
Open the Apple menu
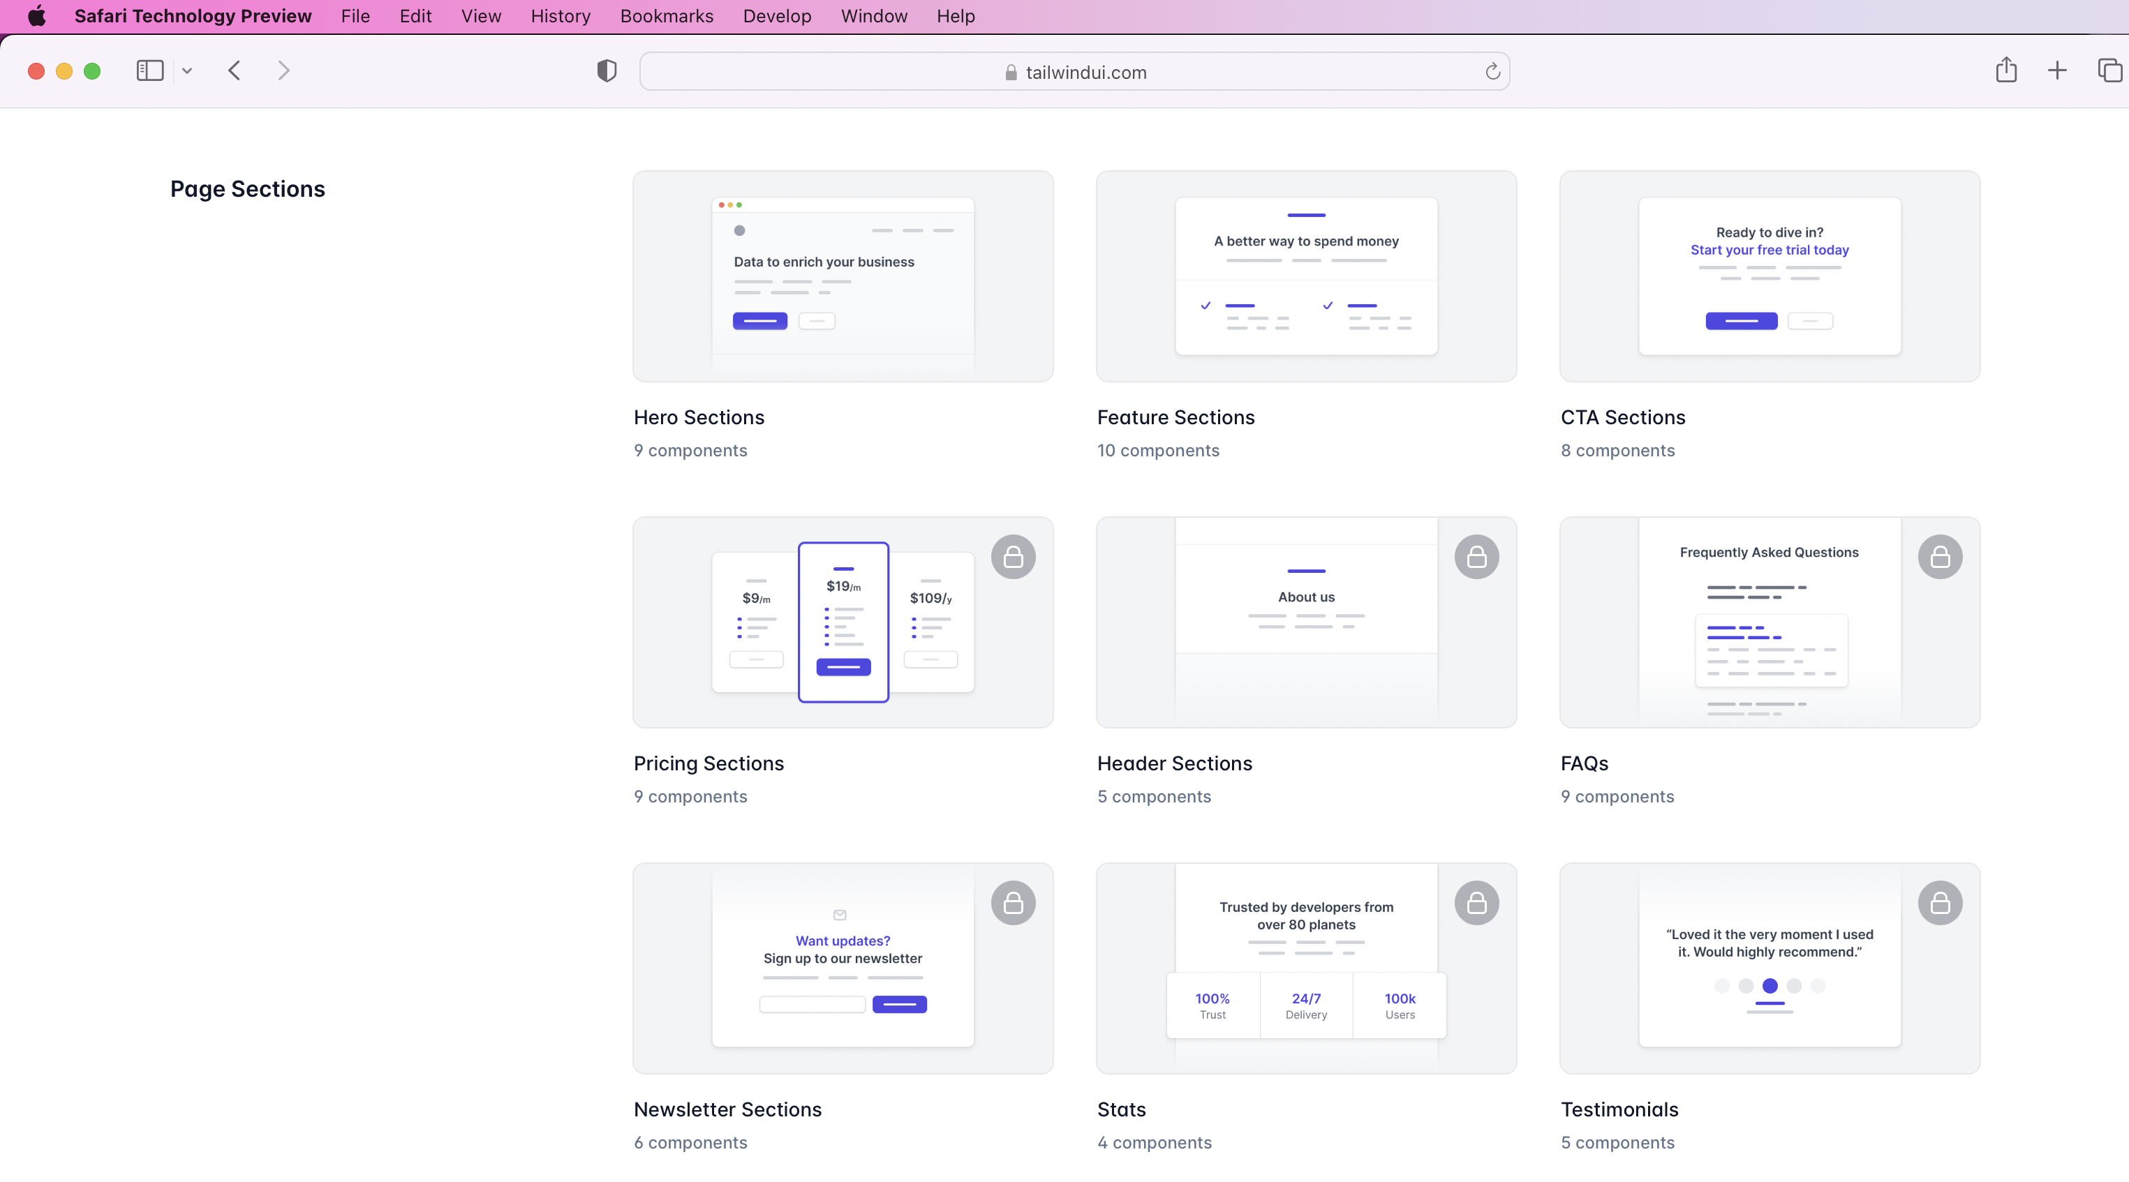(36, 15)
